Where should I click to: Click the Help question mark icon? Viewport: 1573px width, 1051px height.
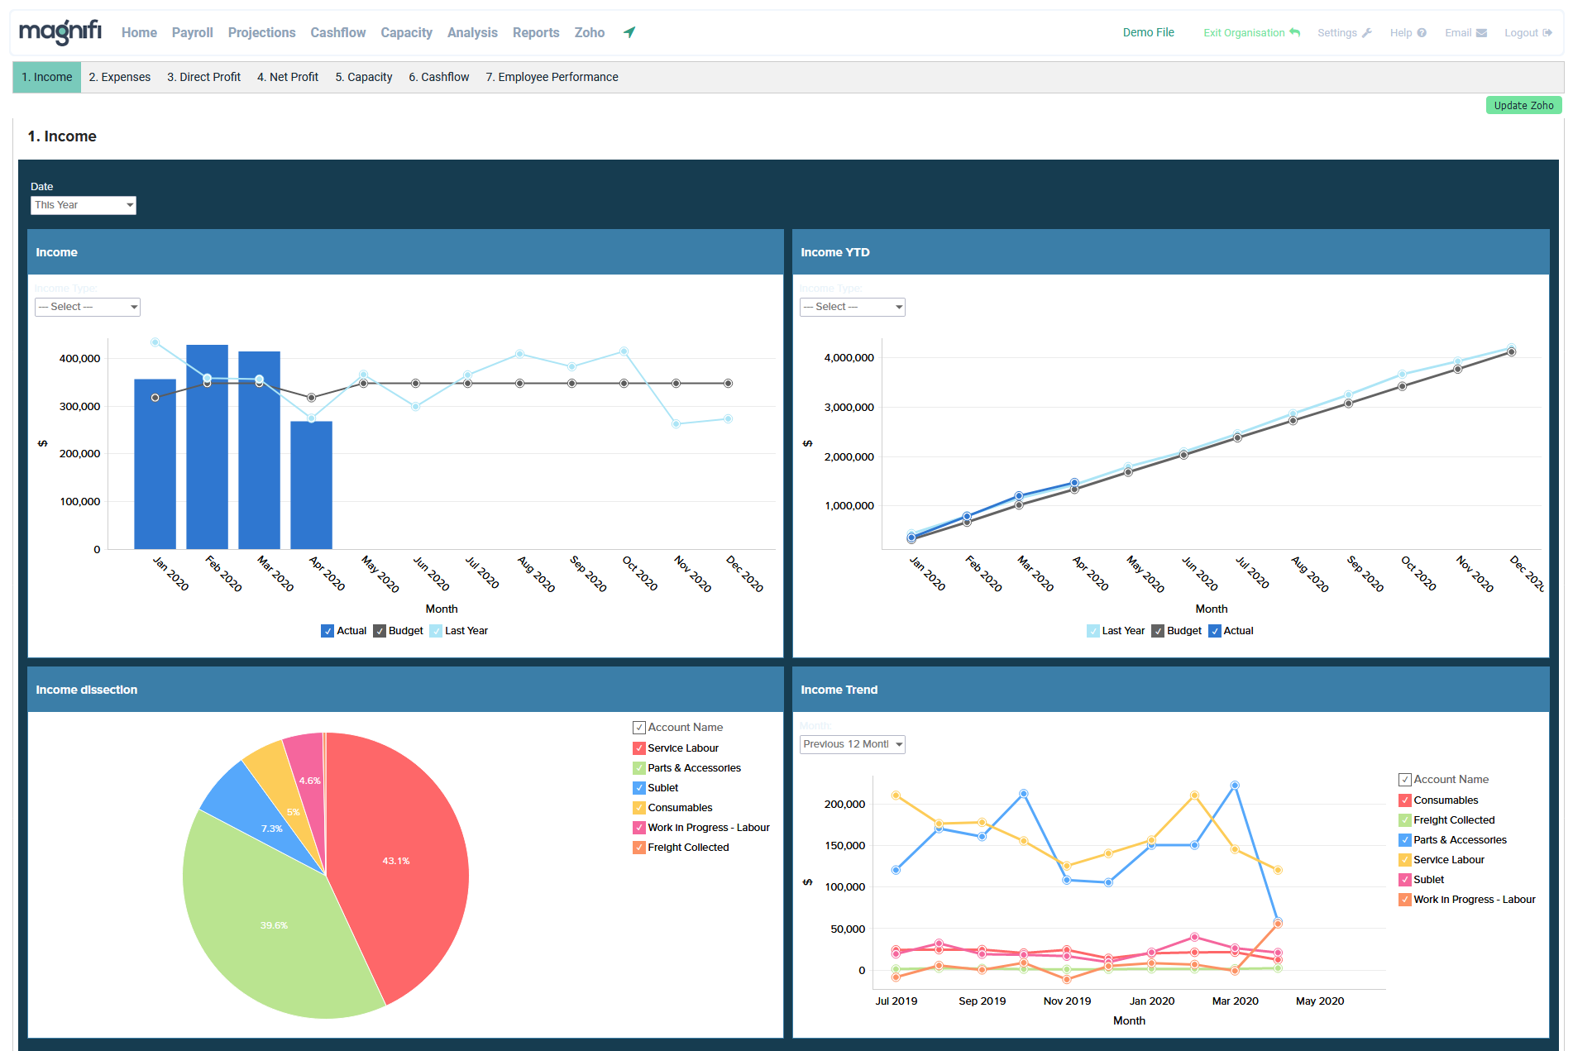(1422, 33)
